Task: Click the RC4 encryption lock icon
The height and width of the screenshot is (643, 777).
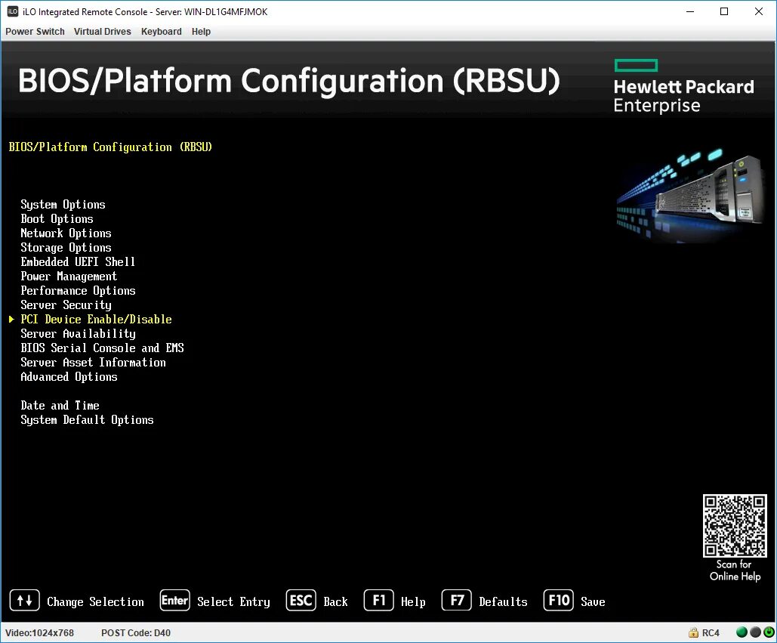Action: 693,632
